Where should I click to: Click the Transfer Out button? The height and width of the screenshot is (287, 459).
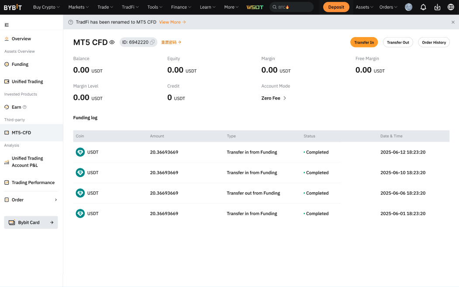398,42
